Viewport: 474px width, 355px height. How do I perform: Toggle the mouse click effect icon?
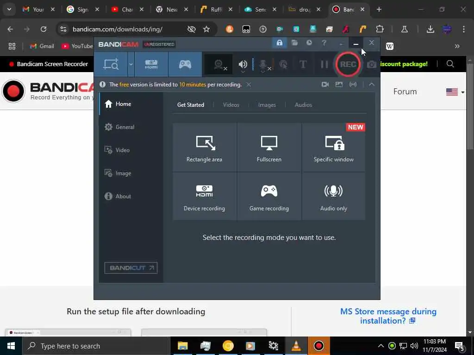[284, 64]
